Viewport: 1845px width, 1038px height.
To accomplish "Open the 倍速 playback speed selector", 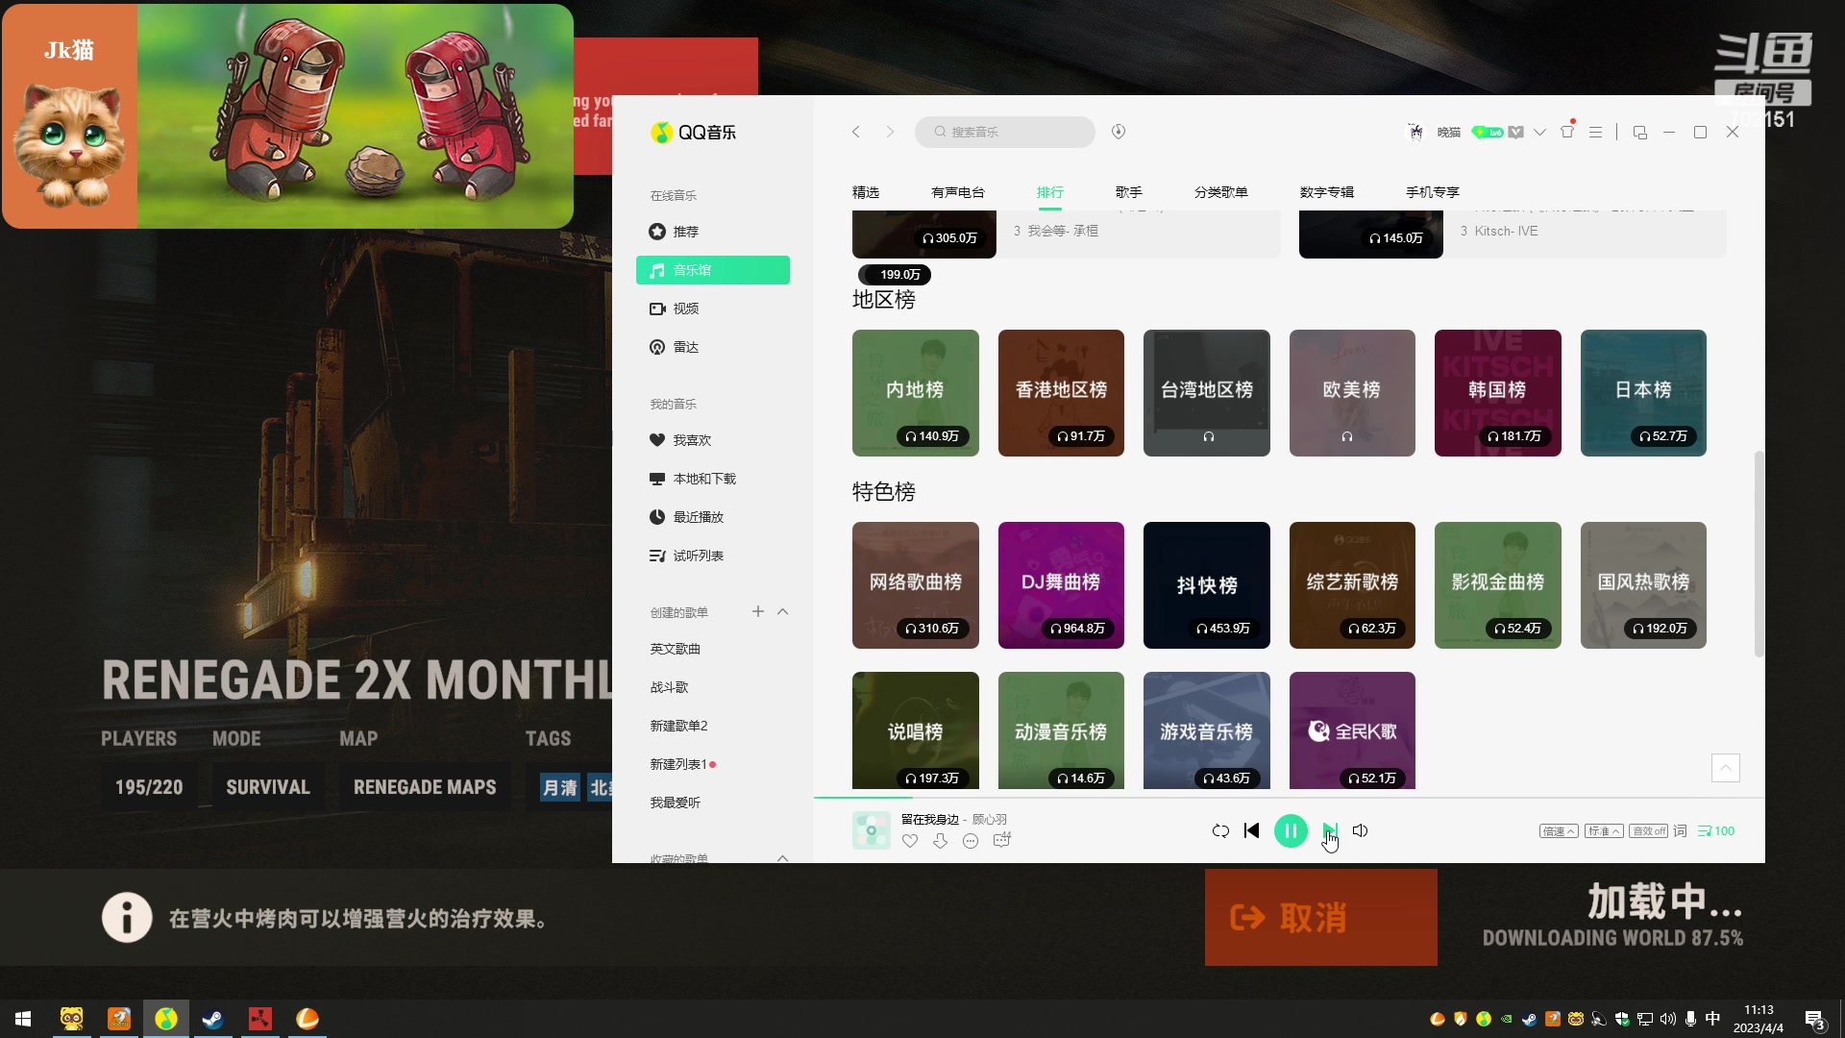I will coord(1557,830).
